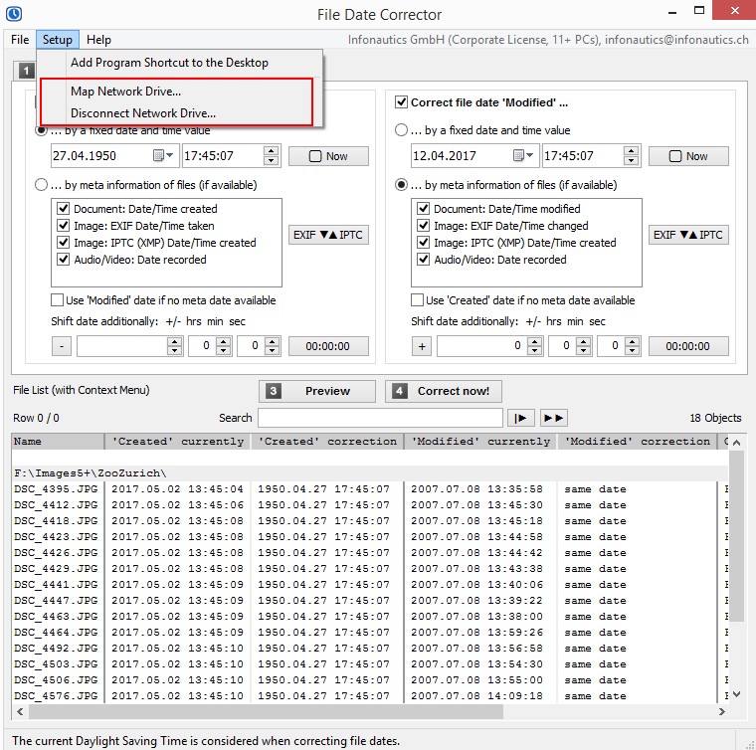This screenshot has width=756, height=750.
Task: Increase right shift hours value
Action: [535, 341]
